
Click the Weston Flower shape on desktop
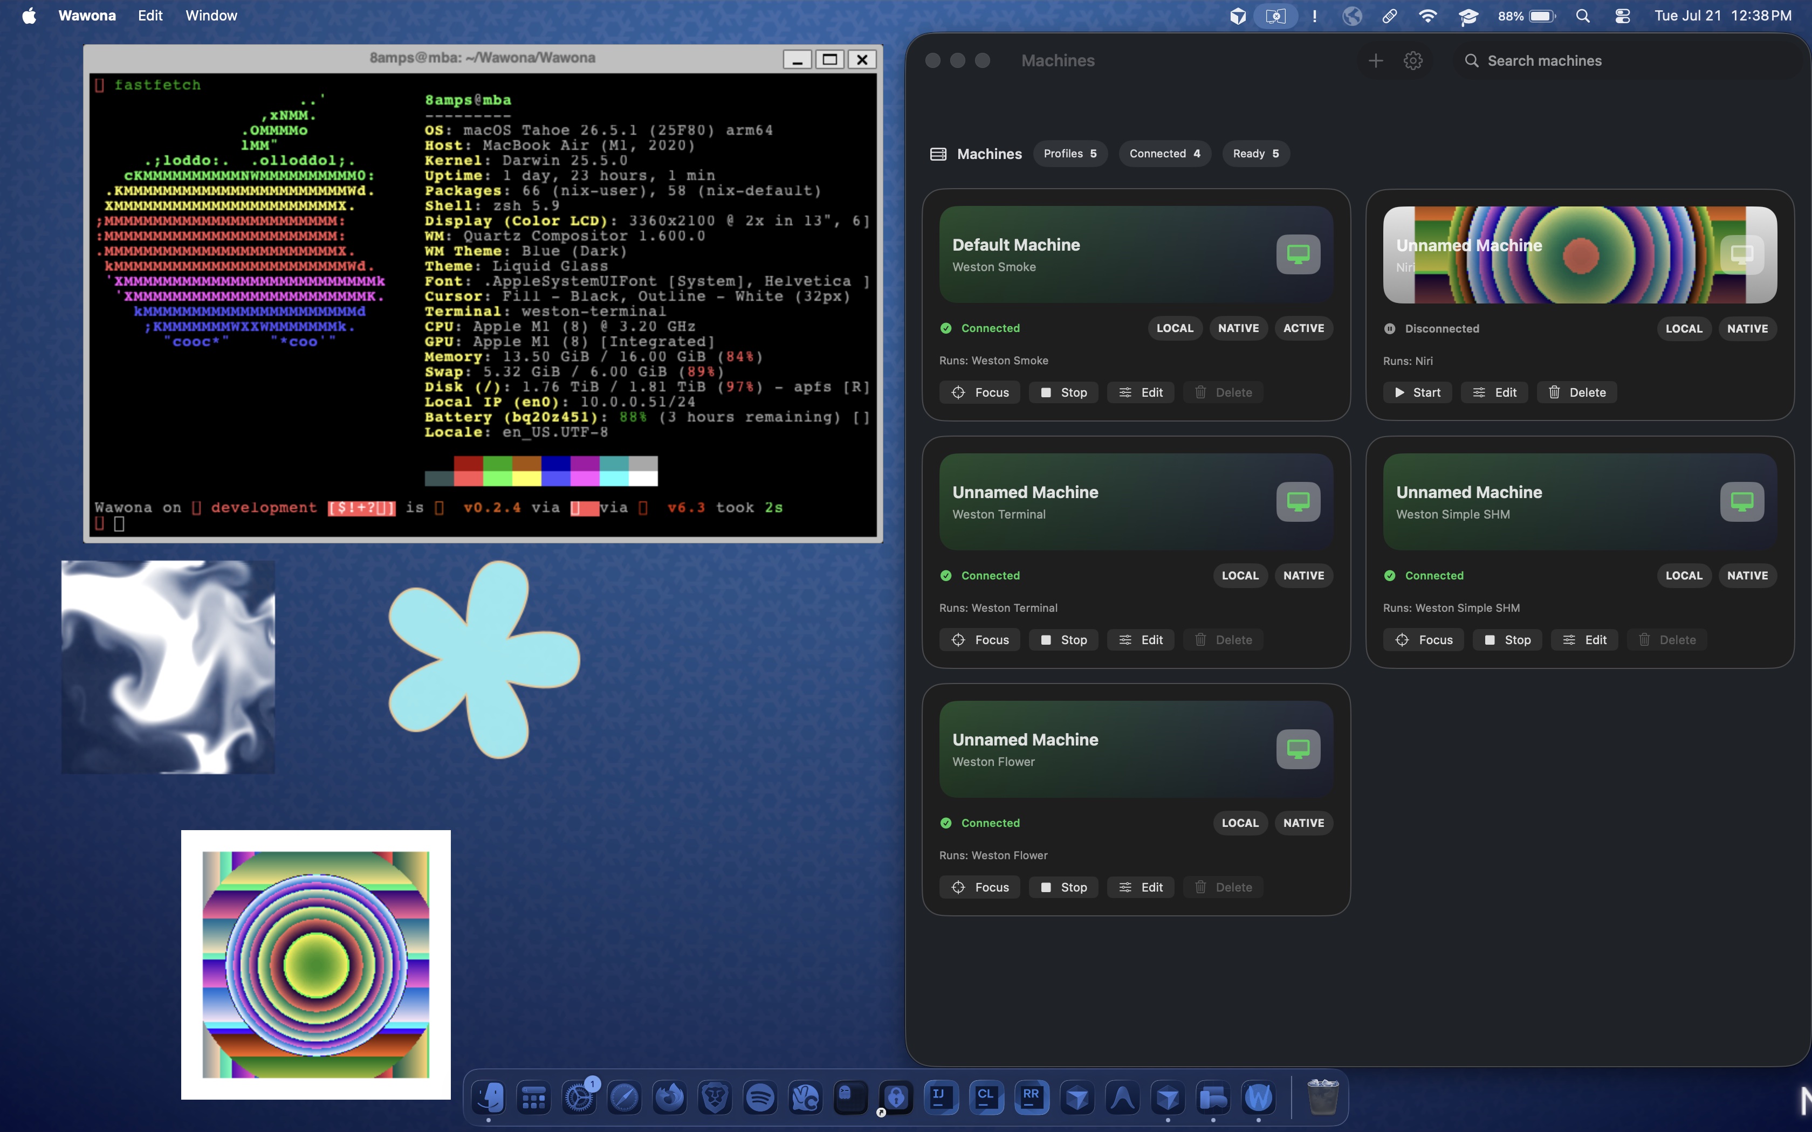pyautogui.click(x=484, y=660)
